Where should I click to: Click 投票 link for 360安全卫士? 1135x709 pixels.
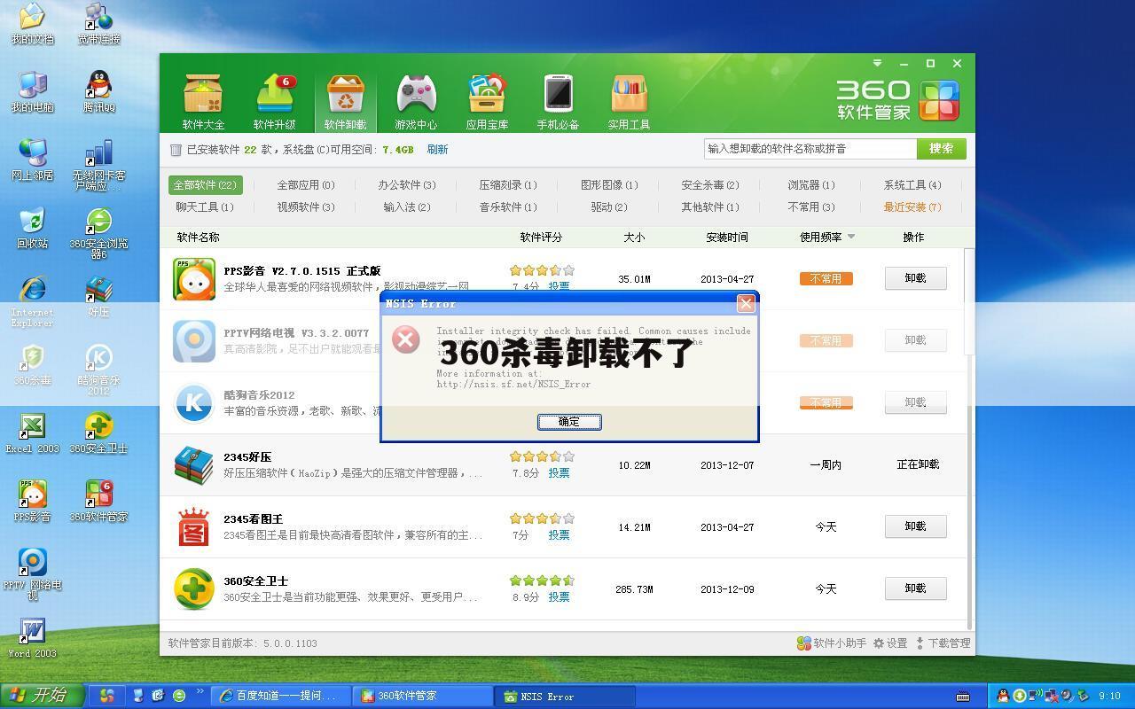pos(559,597)
